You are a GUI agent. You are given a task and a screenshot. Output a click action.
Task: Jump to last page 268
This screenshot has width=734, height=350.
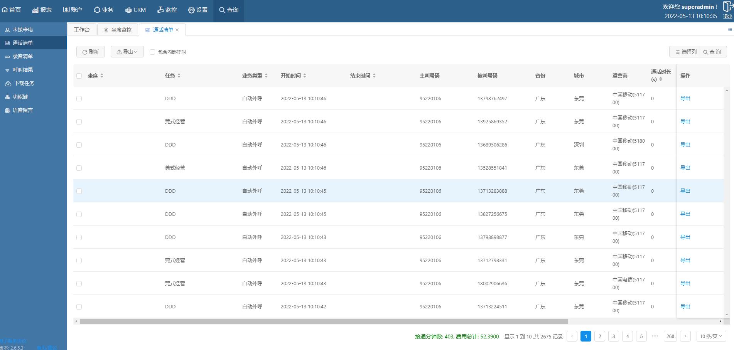pyautogui.click(x=670, y=336)
